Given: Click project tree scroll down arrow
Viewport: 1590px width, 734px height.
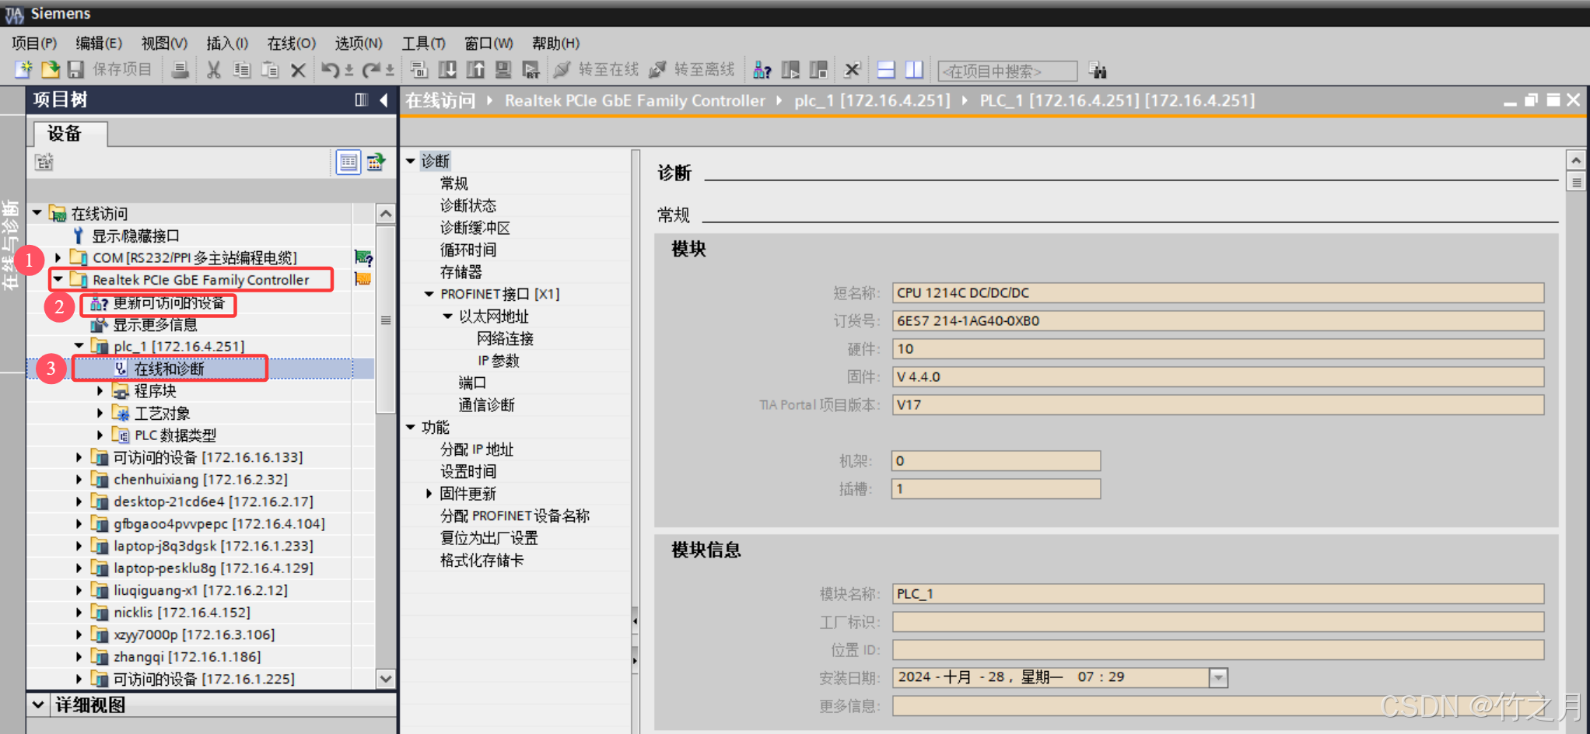Looking at the screenshot, I should 386,679.
